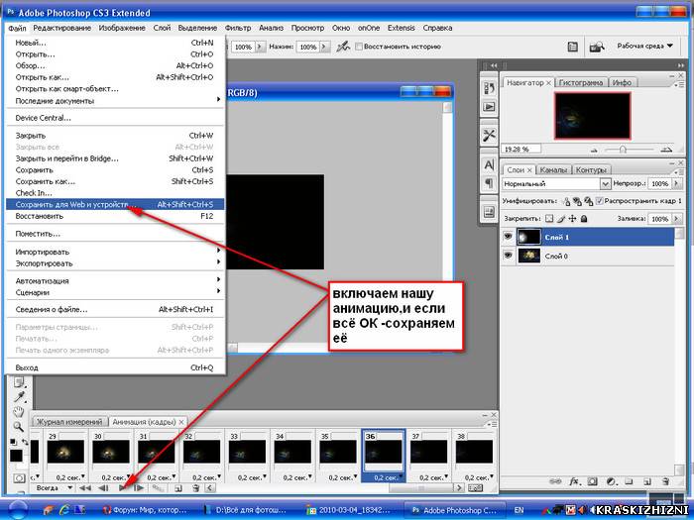
Task: Open the Character panel icon in the dock
Action: [x=489, y=165]
